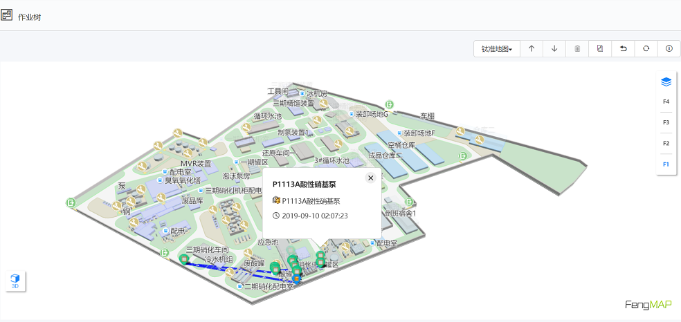
Task: Click the info circle icon
Action: [669, 48]
